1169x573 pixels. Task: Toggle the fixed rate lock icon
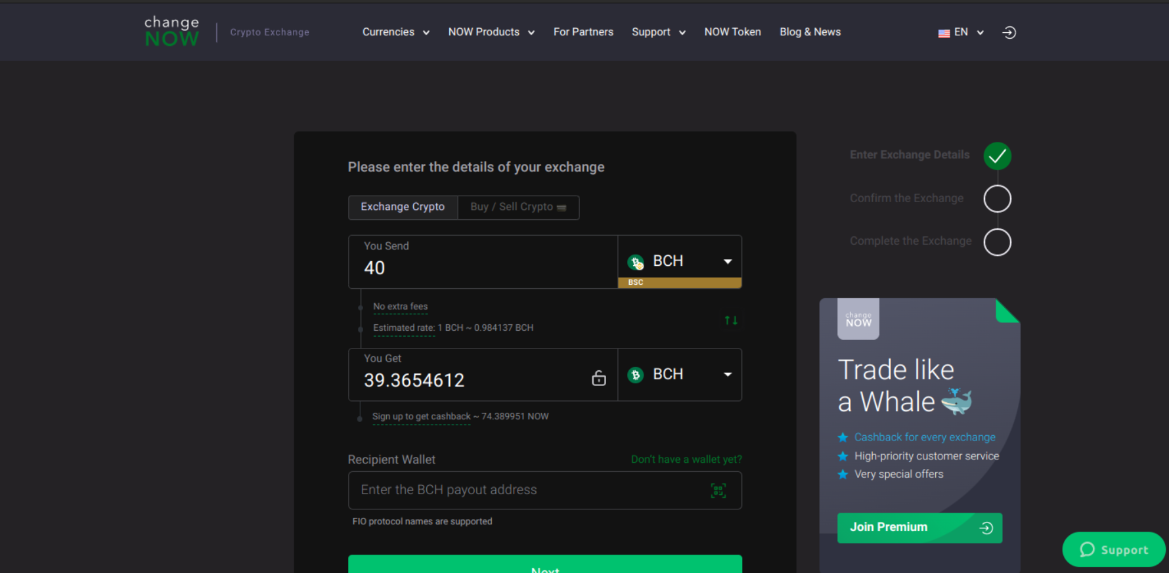point(599,378)
